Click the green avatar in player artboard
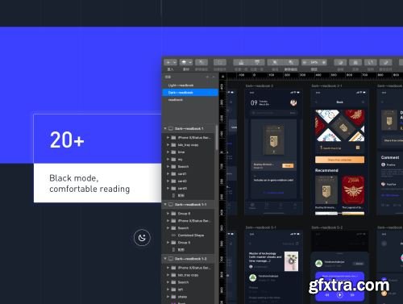This screenshot has width=403, height=304. point(318,264)
